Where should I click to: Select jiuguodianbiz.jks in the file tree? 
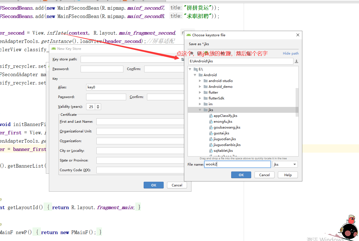(227, 145)
